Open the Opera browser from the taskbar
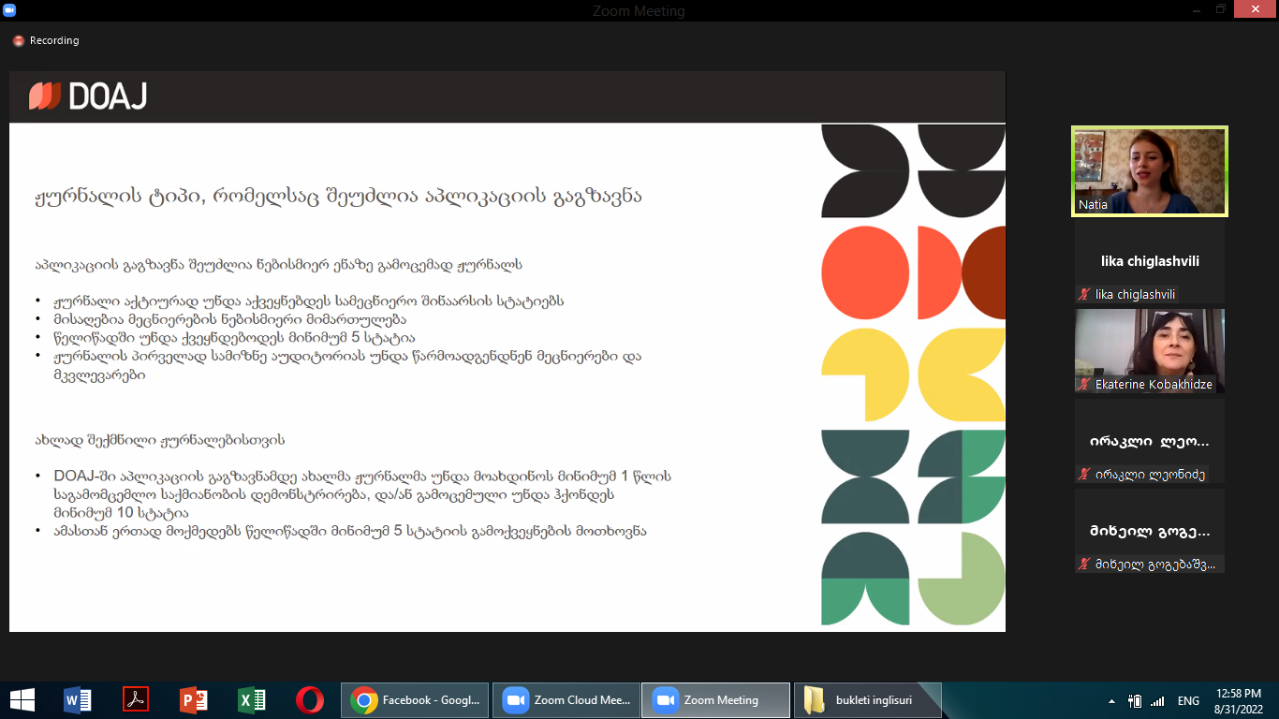The height and width of the screenshot is (719, 1279). tap(310, 699)
